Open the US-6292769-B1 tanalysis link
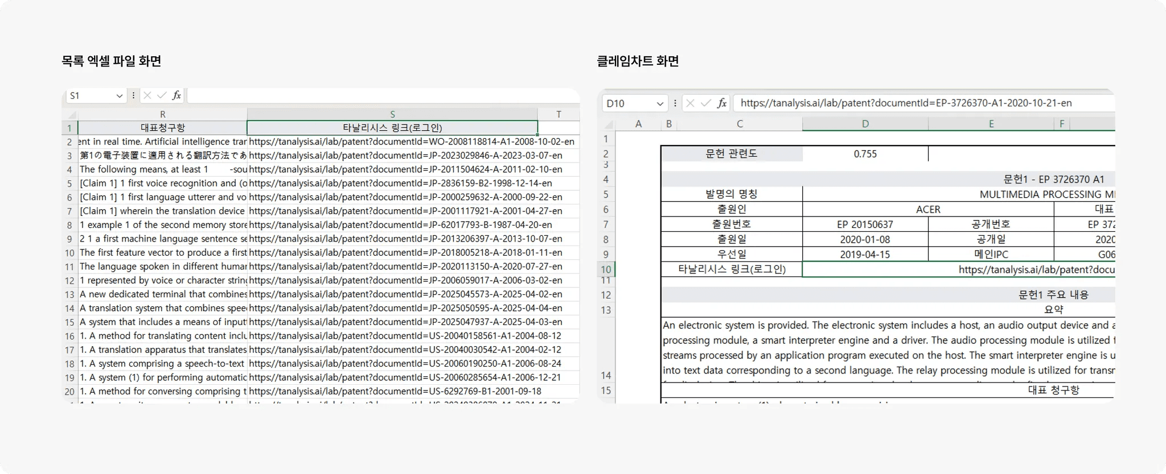This screenshot has height=474, width=1166. [395, 391]
